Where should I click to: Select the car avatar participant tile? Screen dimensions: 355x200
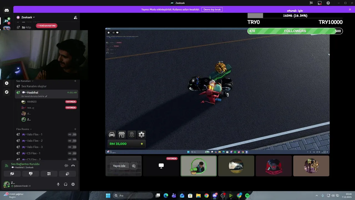[236, 166]
